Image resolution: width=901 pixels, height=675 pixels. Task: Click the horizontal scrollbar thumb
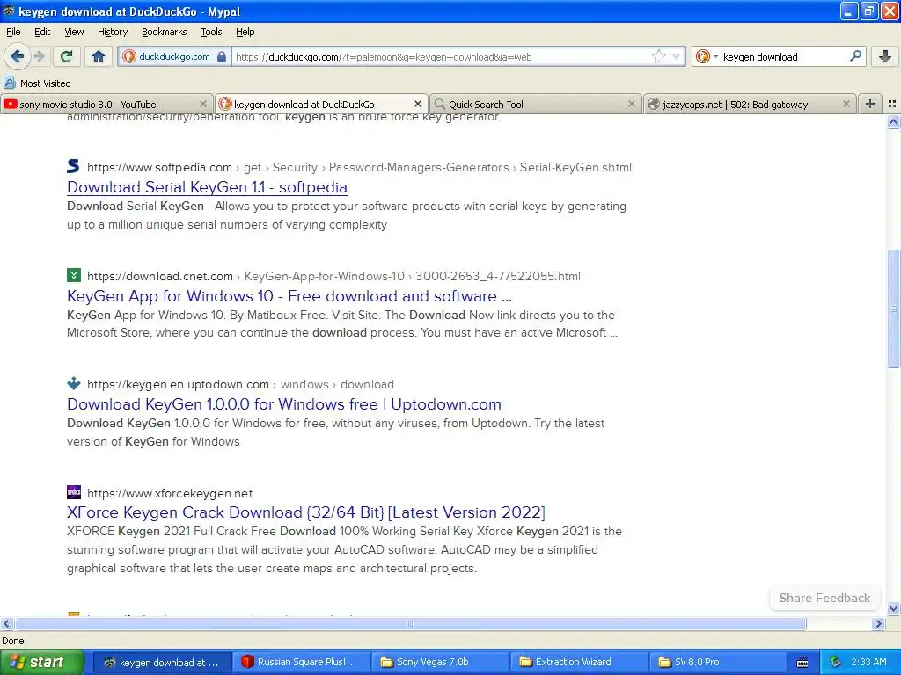410,623
